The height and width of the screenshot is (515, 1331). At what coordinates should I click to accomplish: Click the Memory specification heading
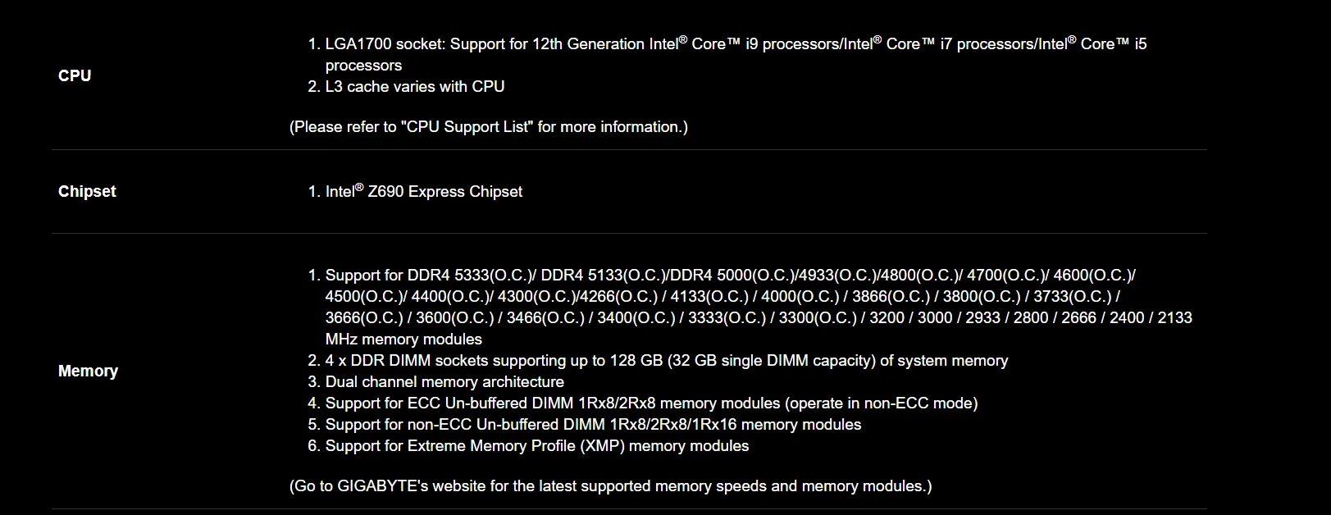(88, 371)
